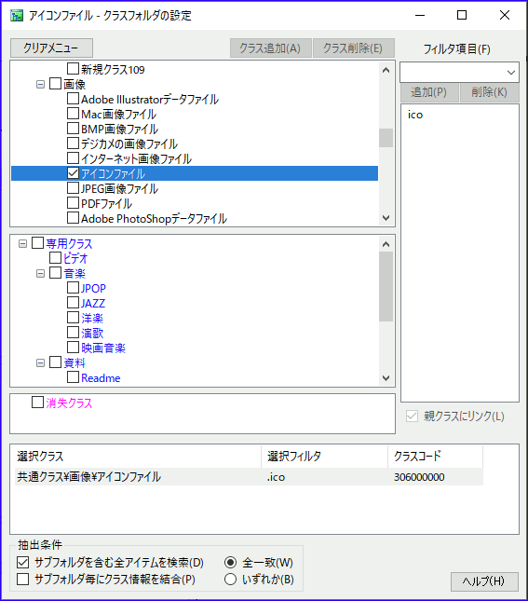
Task: Select the PDFファイル tree item
Action: click(106, 203)
